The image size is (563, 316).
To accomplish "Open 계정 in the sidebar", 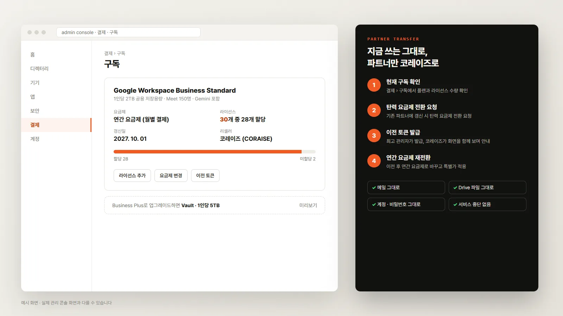I will [x=56, y=139].
